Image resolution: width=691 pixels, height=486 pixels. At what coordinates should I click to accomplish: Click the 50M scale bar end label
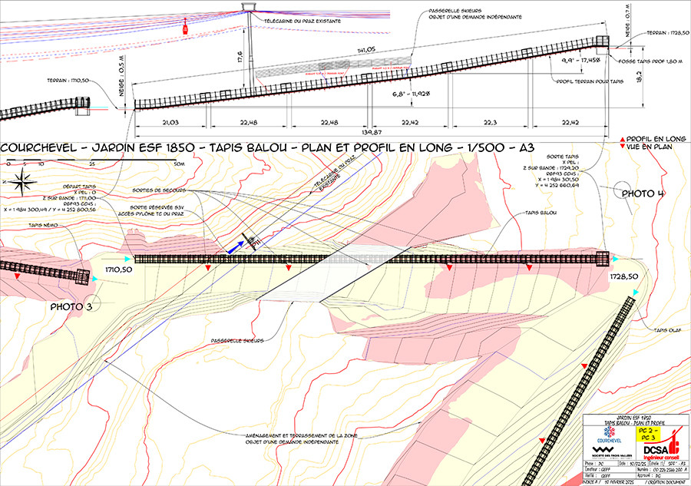pyautogui.click(x=179, y=164)
